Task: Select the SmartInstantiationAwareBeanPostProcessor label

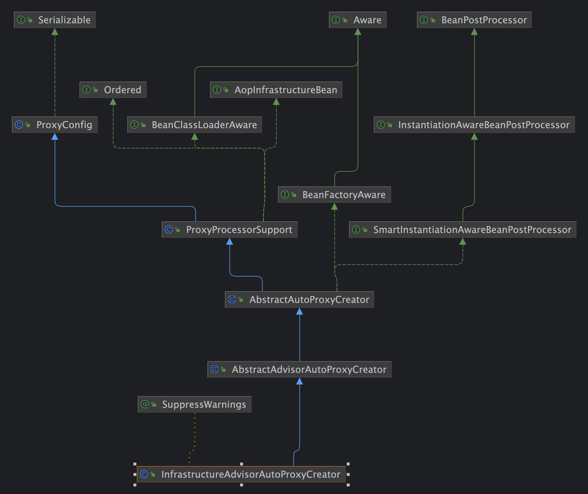Action: click(472, 230)
